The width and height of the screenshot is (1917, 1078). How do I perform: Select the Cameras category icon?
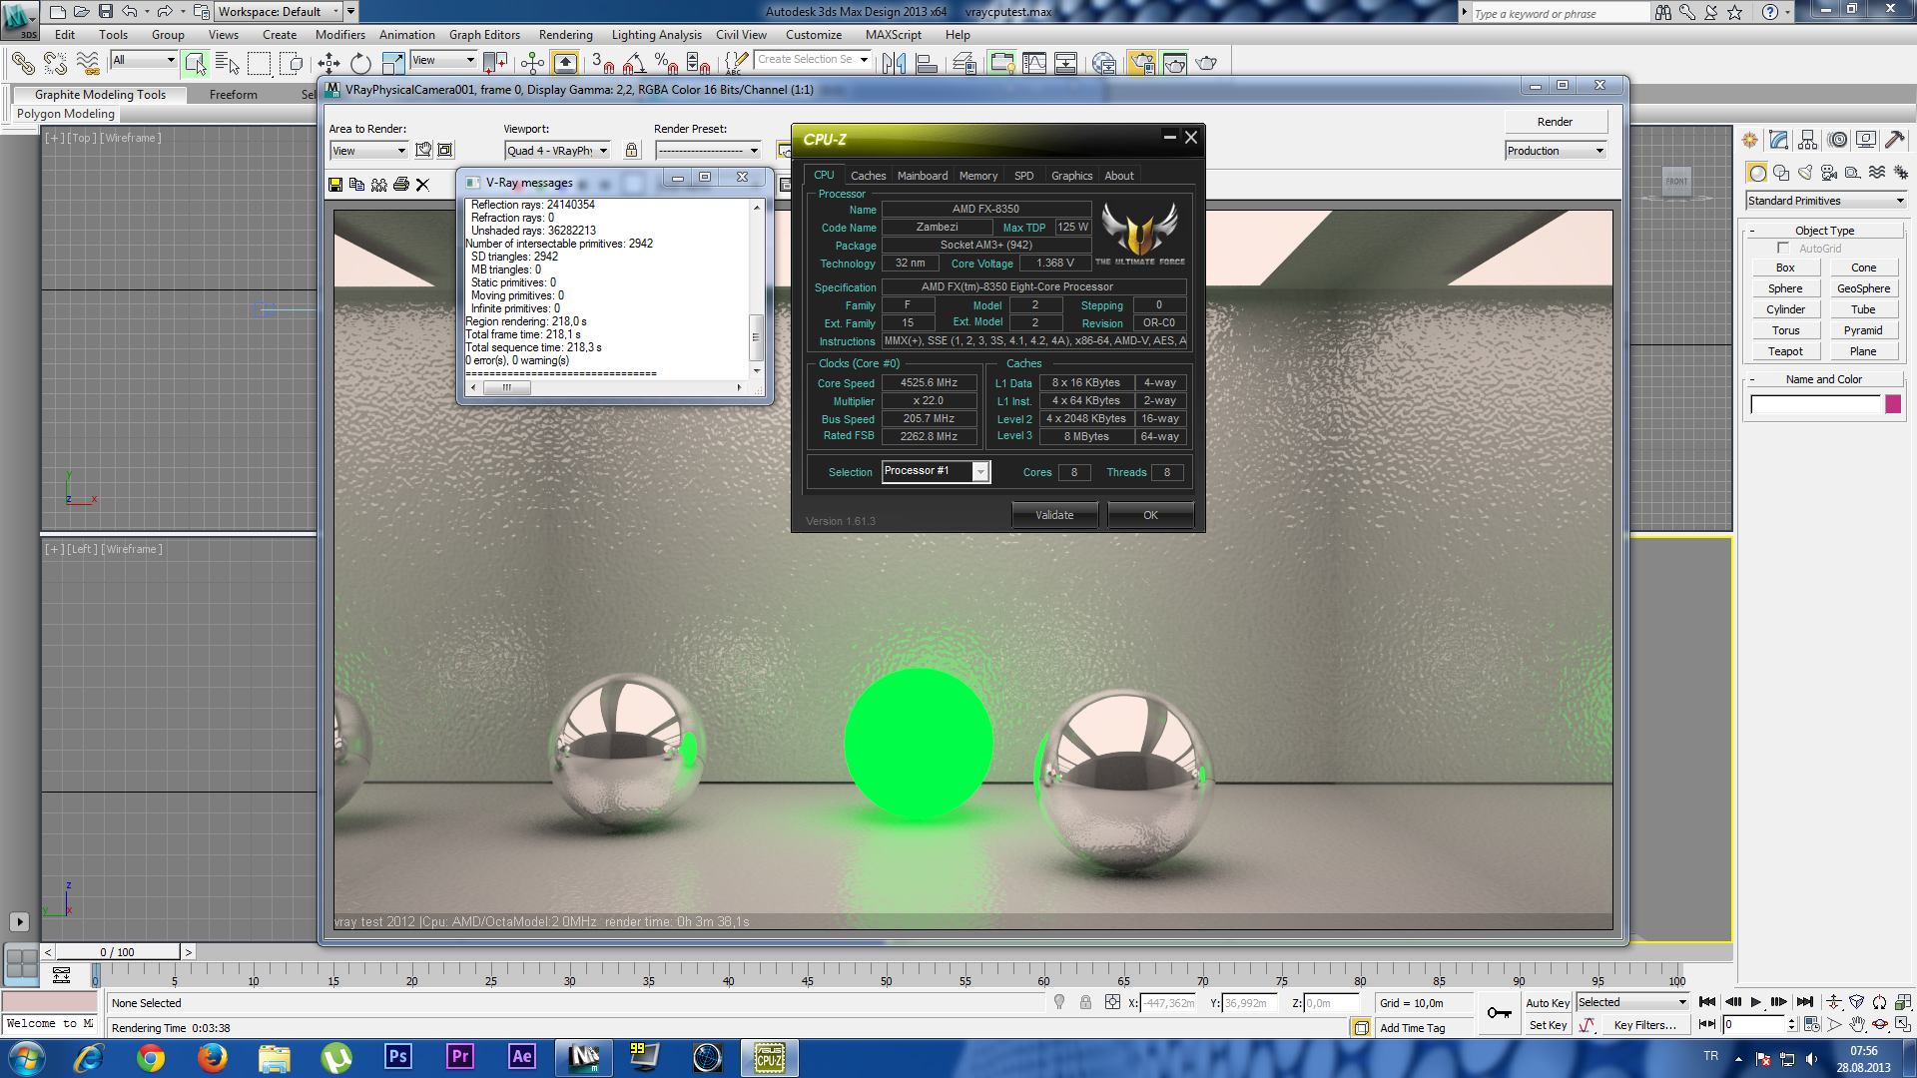(x=1829, y=173)
